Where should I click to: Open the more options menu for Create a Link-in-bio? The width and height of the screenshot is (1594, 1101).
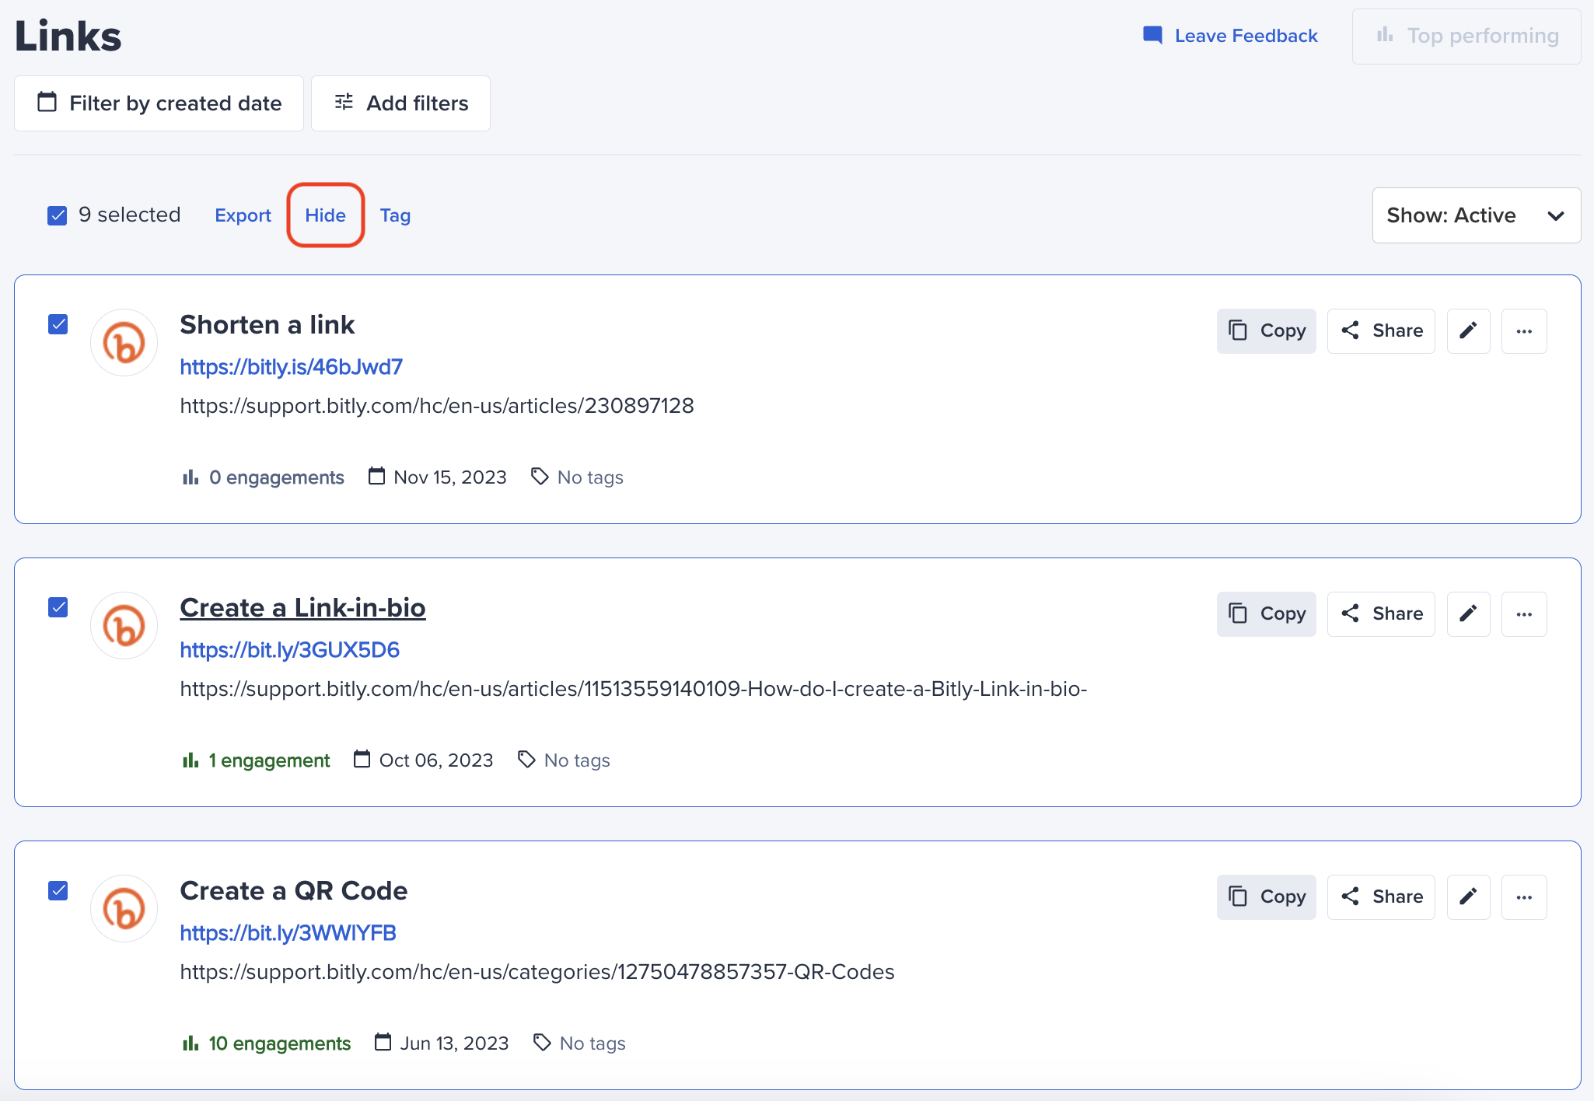pyautogui.click(x=1524, y=614)
